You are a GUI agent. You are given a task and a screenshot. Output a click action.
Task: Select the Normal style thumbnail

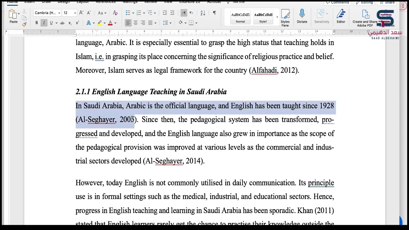(x=240, y=17)
